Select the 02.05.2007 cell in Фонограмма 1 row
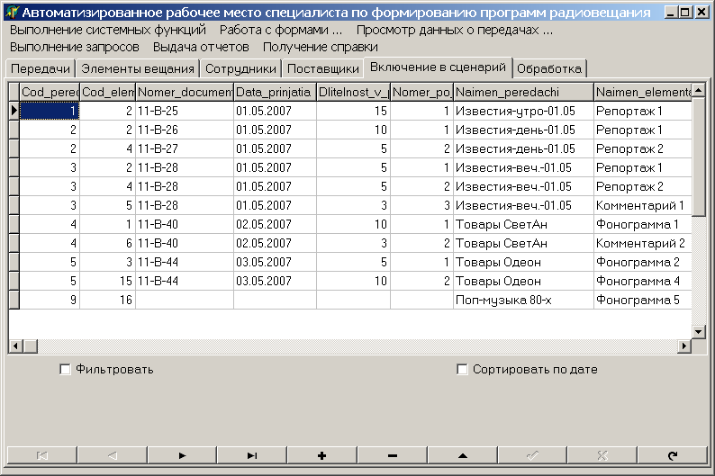This screenshot has width=715, height=476. click(275, 225)
